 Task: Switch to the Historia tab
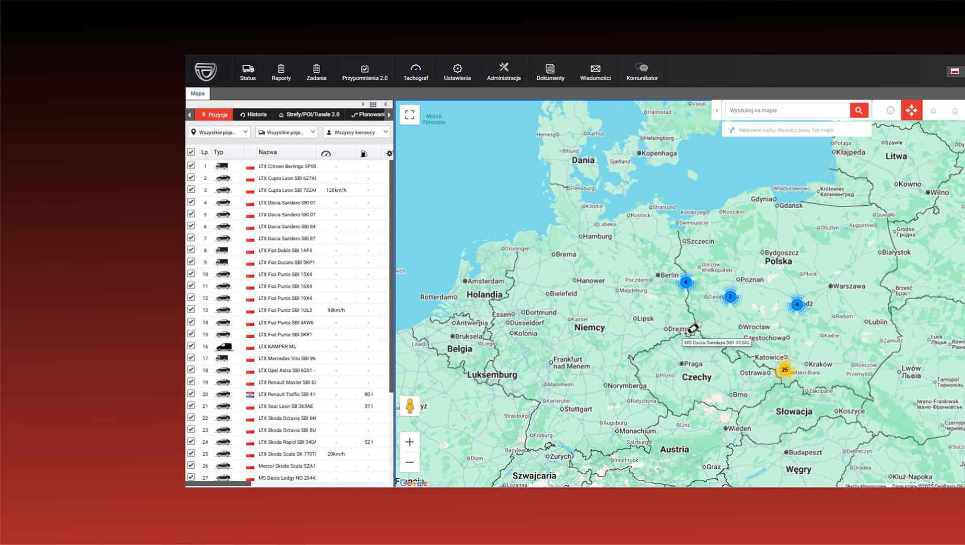253,114
